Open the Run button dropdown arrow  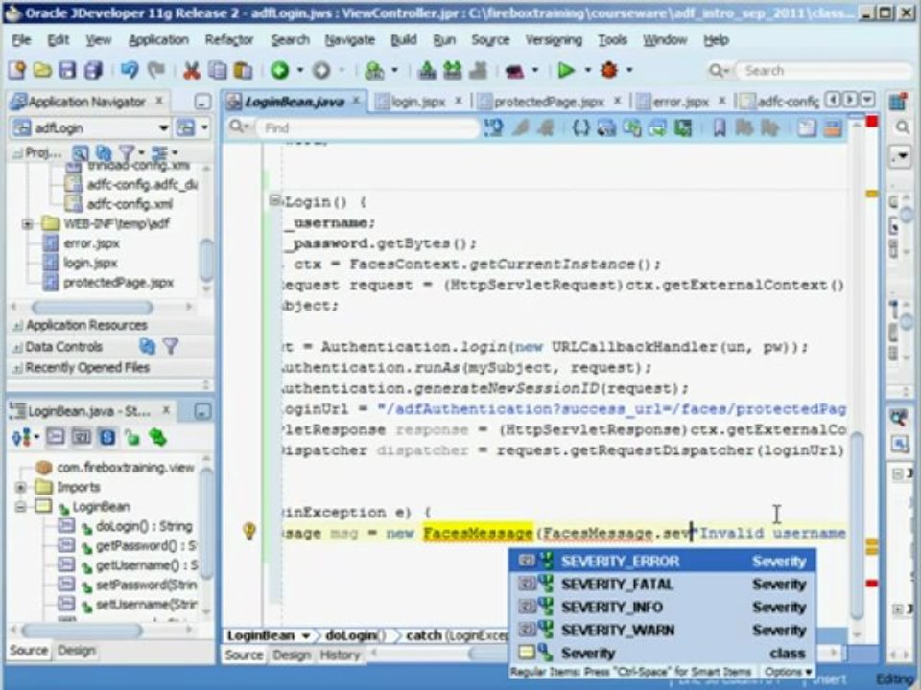tap(587, 70)
